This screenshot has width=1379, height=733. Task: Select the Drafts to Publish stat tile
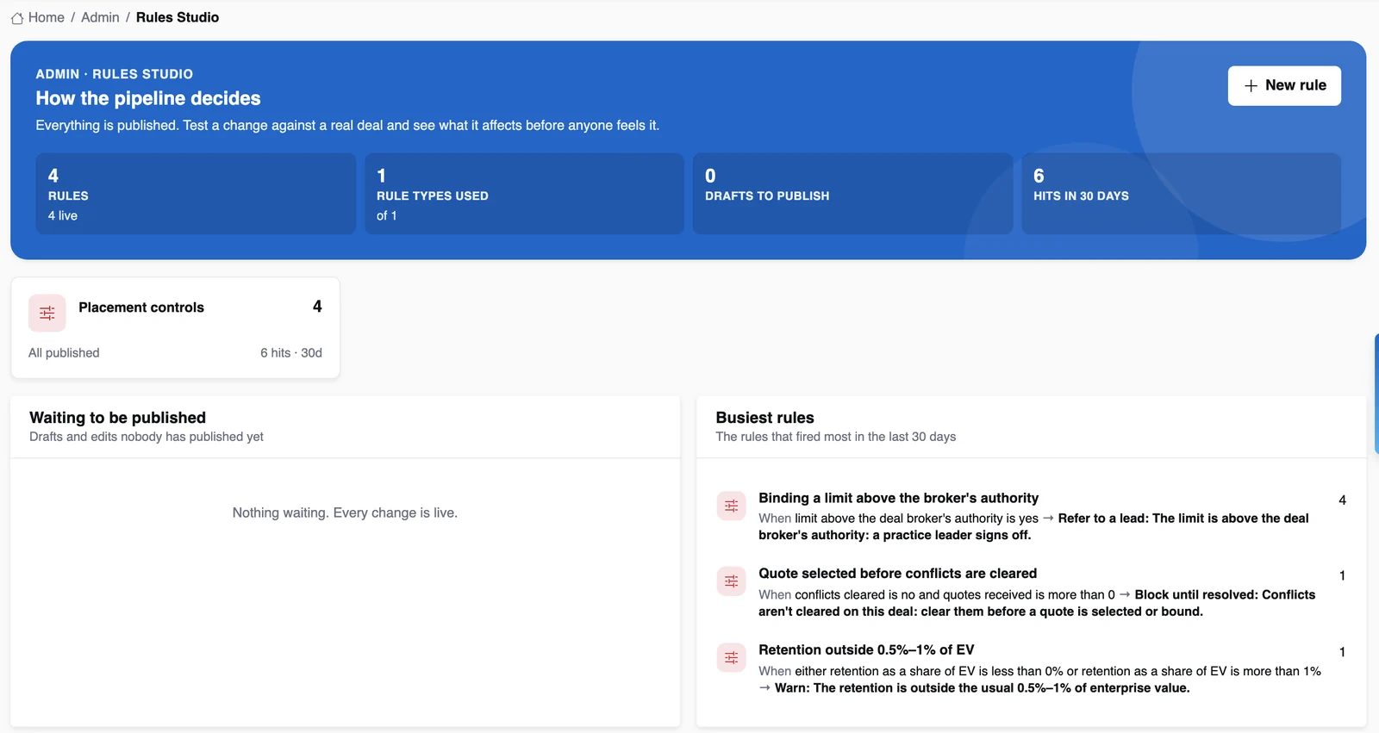pyautogui.click(x=852, y=194)
